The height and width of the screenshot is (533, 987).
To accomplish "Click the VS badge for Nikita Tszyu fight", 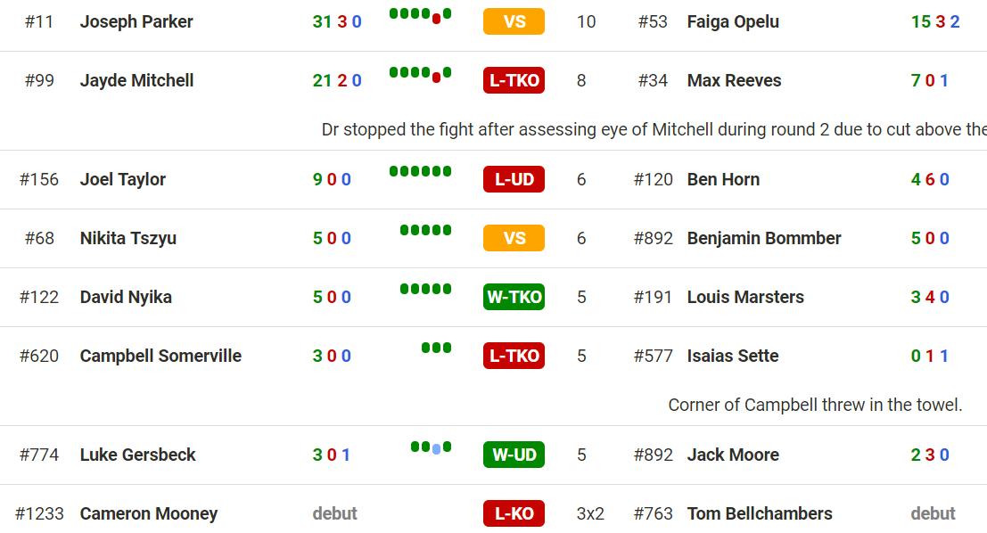I will point(514,239).
